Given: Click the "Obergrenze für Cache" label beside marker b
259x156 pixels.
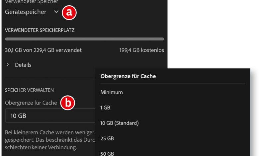Looking at the screenshot, I should 31,103.
